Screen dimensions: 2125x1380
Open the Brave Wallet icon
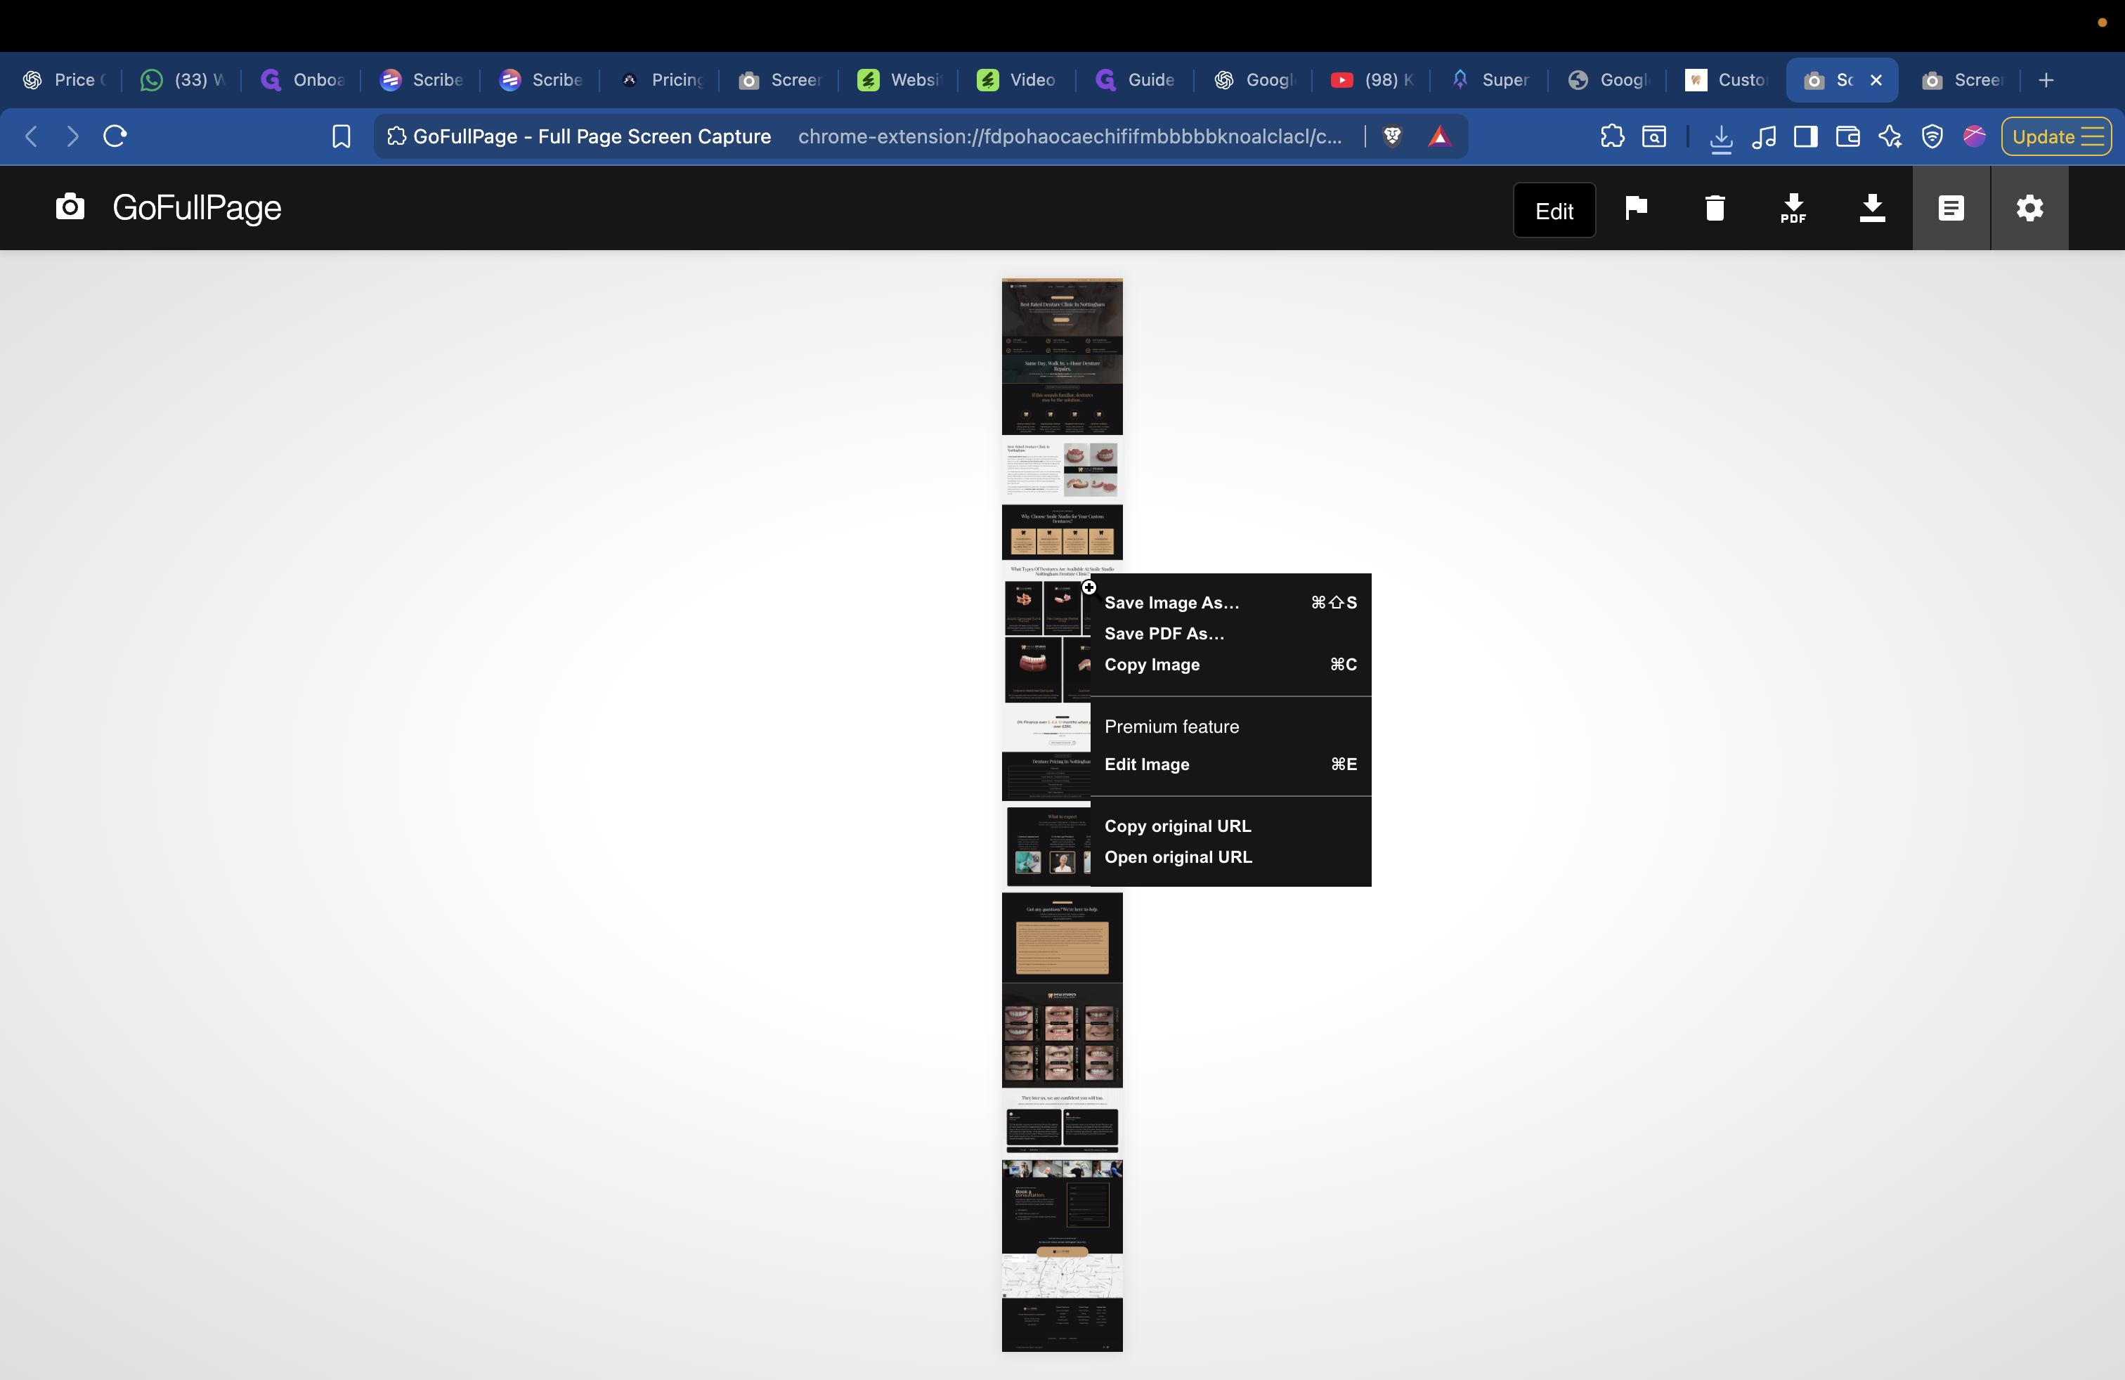click(x=1847, y=136)
